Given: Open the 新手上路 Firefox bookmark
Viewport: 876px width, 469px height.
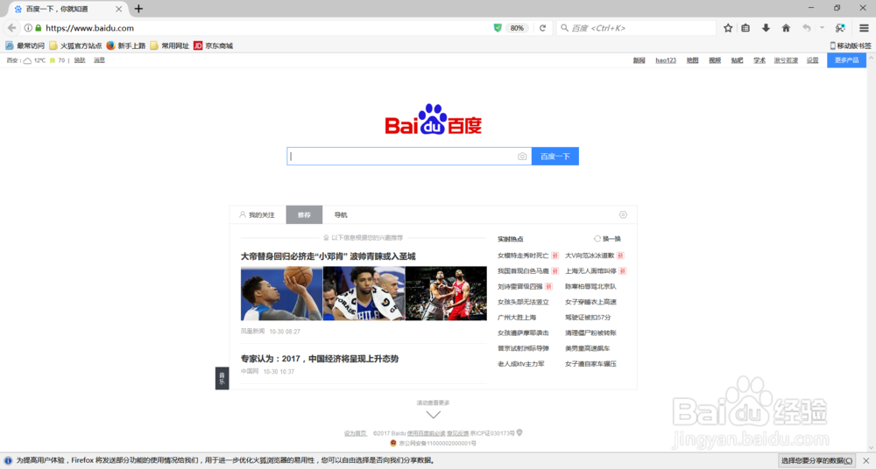Looking at the screenshot, I should [126, 45].
